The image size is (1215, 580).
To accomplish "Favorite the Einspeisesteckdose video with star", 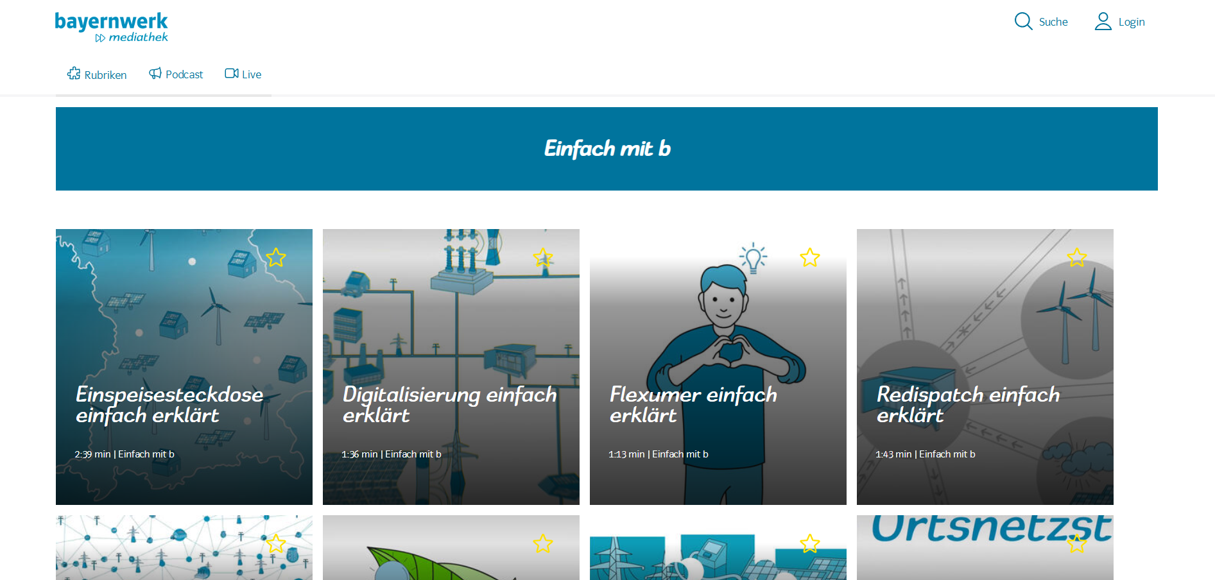I will 276,257.
